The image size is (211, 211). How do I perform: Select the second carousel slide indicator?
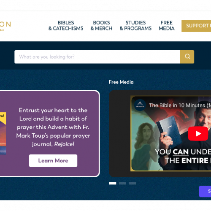[122, 183]
